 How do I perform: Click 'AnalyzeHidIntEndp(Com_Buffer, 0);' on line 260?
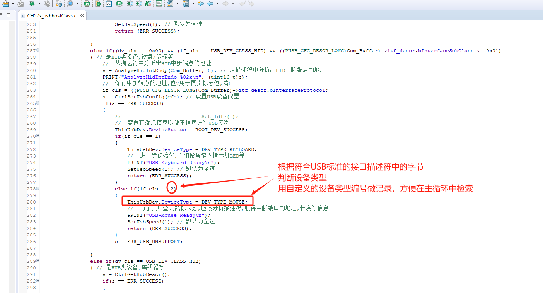164,70
